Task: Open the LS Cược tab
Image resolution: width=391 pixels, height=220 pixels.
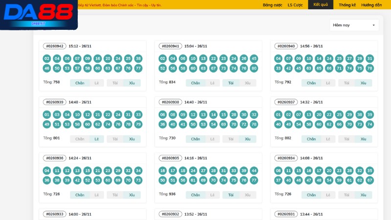Action: pos(295,5)
